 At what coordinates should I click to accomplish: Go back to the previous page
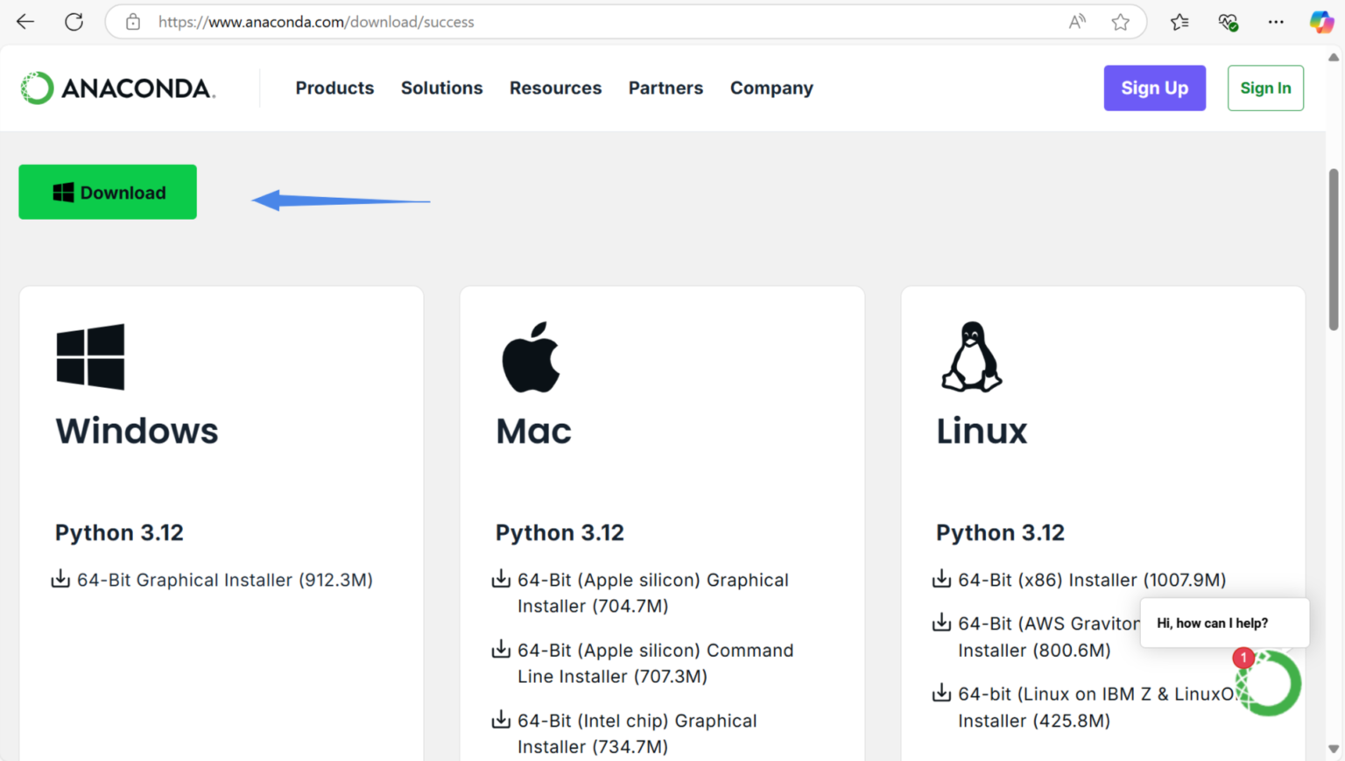(x=25, y=22)
